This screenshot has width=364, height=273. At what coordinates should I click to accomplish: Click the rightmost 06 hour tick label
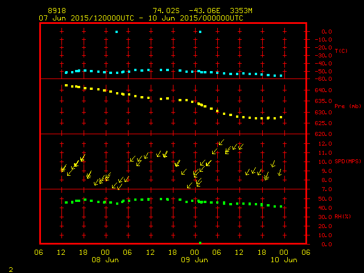pyautogui.click(x=305, y=253)
